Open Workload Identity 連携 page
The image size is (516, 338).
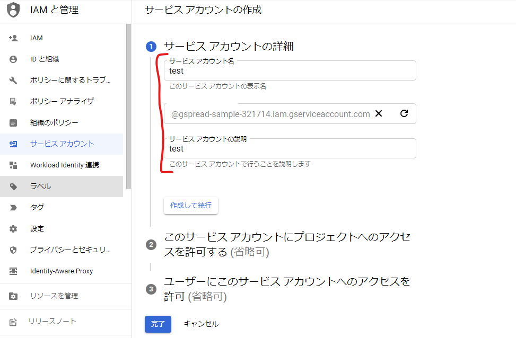point(64,165)
